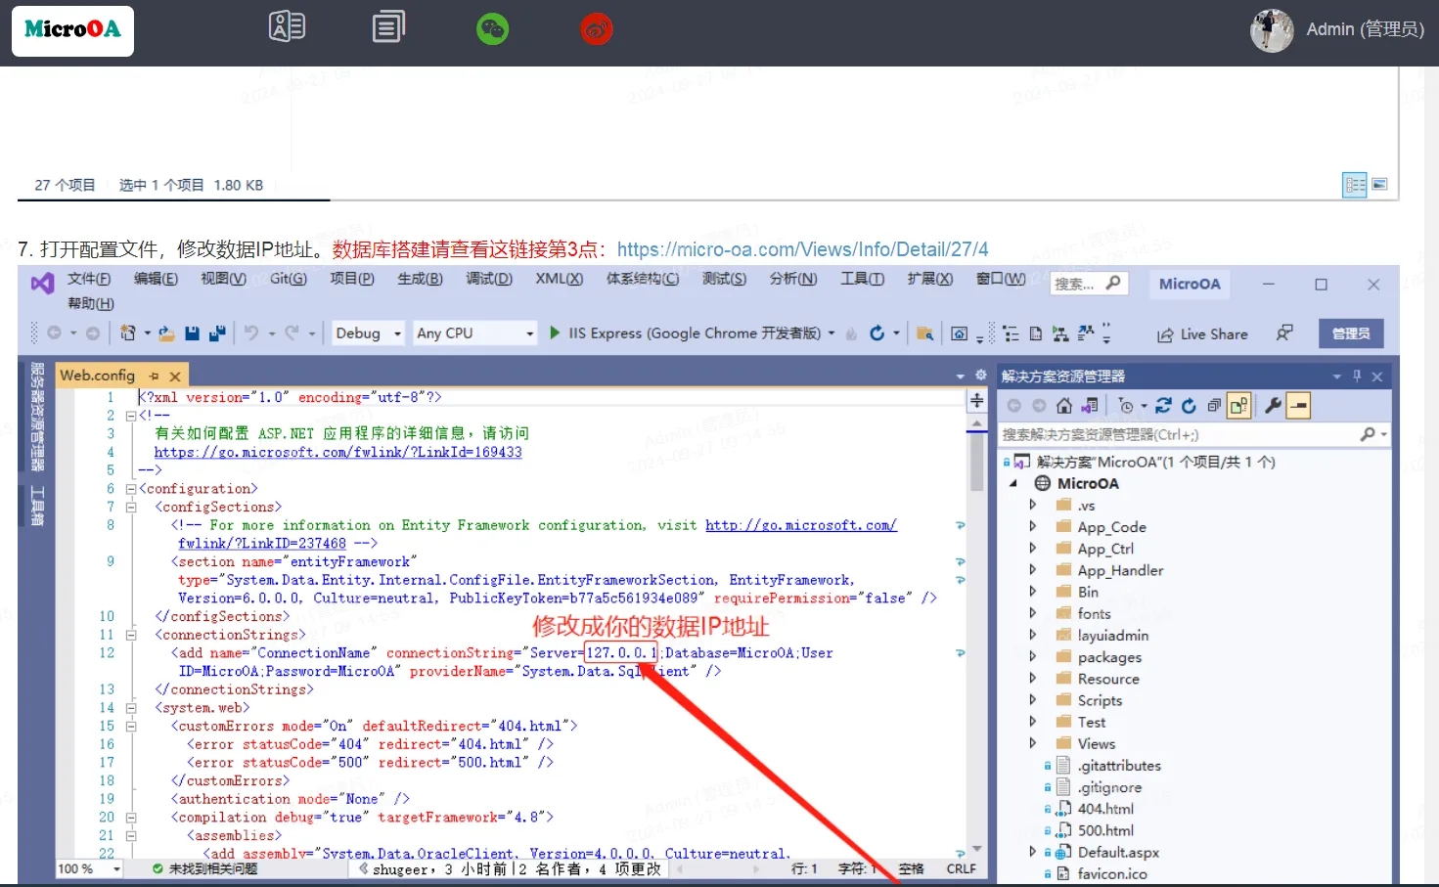
Task: Open the 调试(D) menu
Action: 489,279
